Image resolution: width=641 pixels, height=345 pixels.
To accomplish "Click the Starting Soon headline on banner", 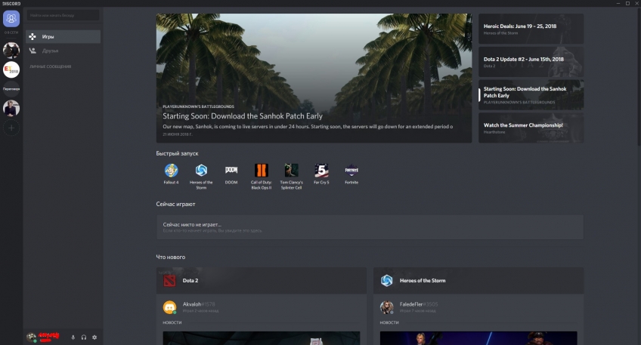I will click(243, 116).
